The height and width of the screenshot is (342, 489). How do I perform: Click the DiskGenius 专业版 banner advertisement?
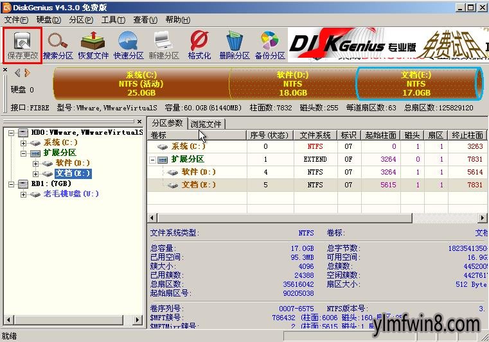[388, 46]
